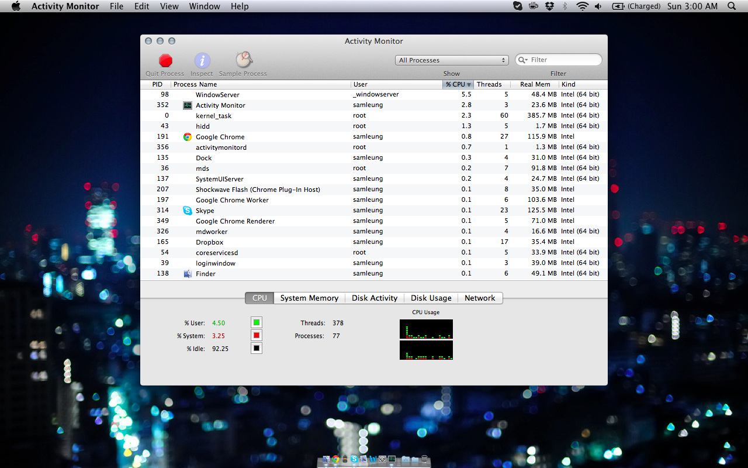Toggle the % CPU column sort arrow
The image size is (748, 468).
(469, 85)
